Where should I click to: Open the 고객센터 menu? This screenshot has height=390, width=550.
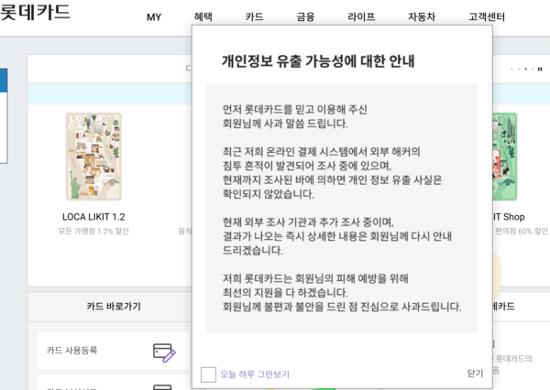coord(487,16)
